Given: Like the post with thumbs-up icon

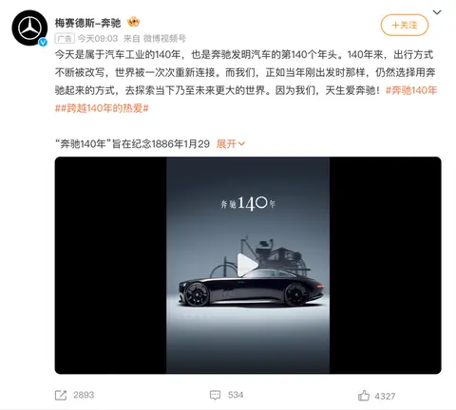Looking at the screenshot, I should coord(364,396).
